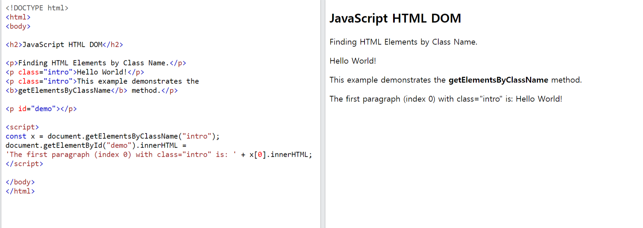
Task: Click rendered paragraph 'Finding HTML Elements by Class Name.'
Action: click(403, 42)
